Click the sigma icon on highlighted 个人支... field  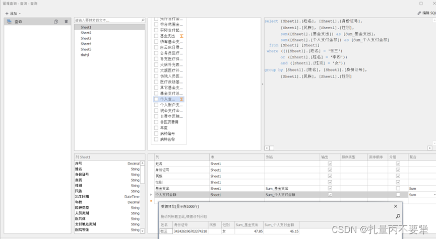point(182,99)
